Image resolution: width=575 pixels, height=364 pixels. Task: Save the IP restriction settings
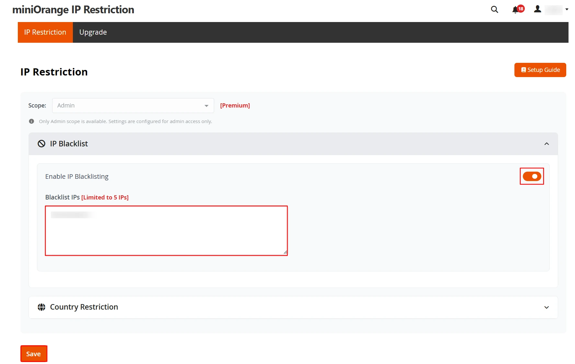pos(34,354)
